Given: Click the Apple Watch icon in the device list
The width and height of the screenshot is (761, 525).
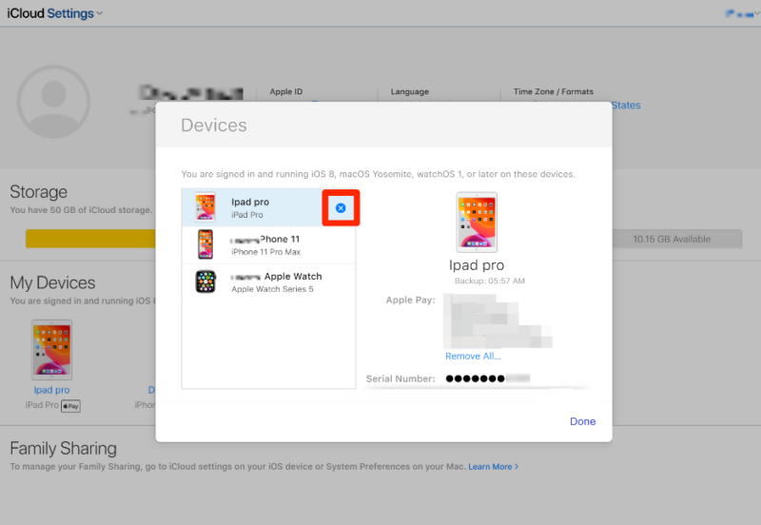Looking at the screenshot, I should pos(205,282).
